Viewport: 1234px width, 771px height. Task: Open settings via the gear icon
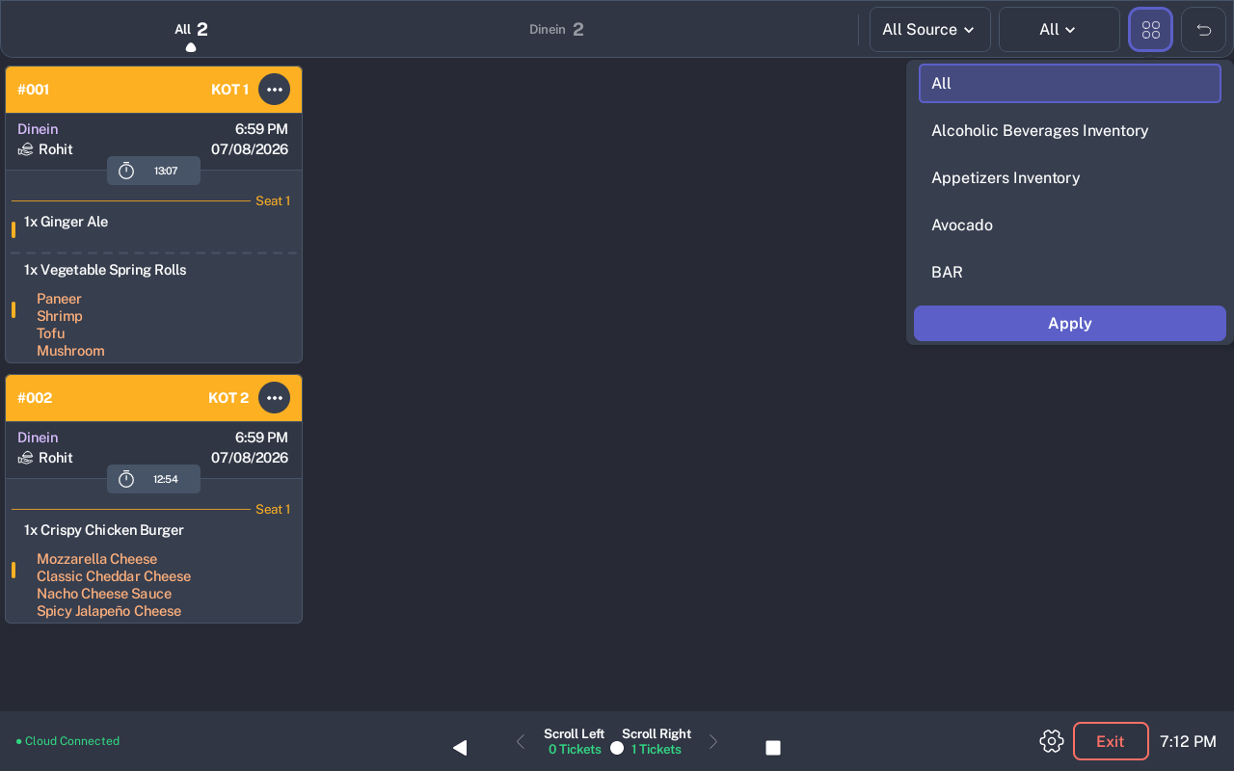(1052, 741)
